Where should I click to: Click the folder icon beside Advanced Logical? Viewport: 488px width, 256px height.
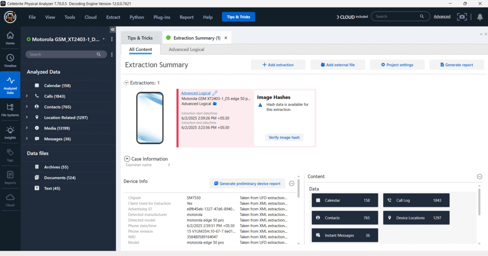click(x=215, y=104)
